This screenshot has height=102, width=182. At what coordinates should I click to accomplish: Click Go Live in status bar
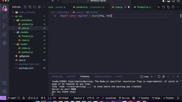pyautogui.click(x=124, y=98)
